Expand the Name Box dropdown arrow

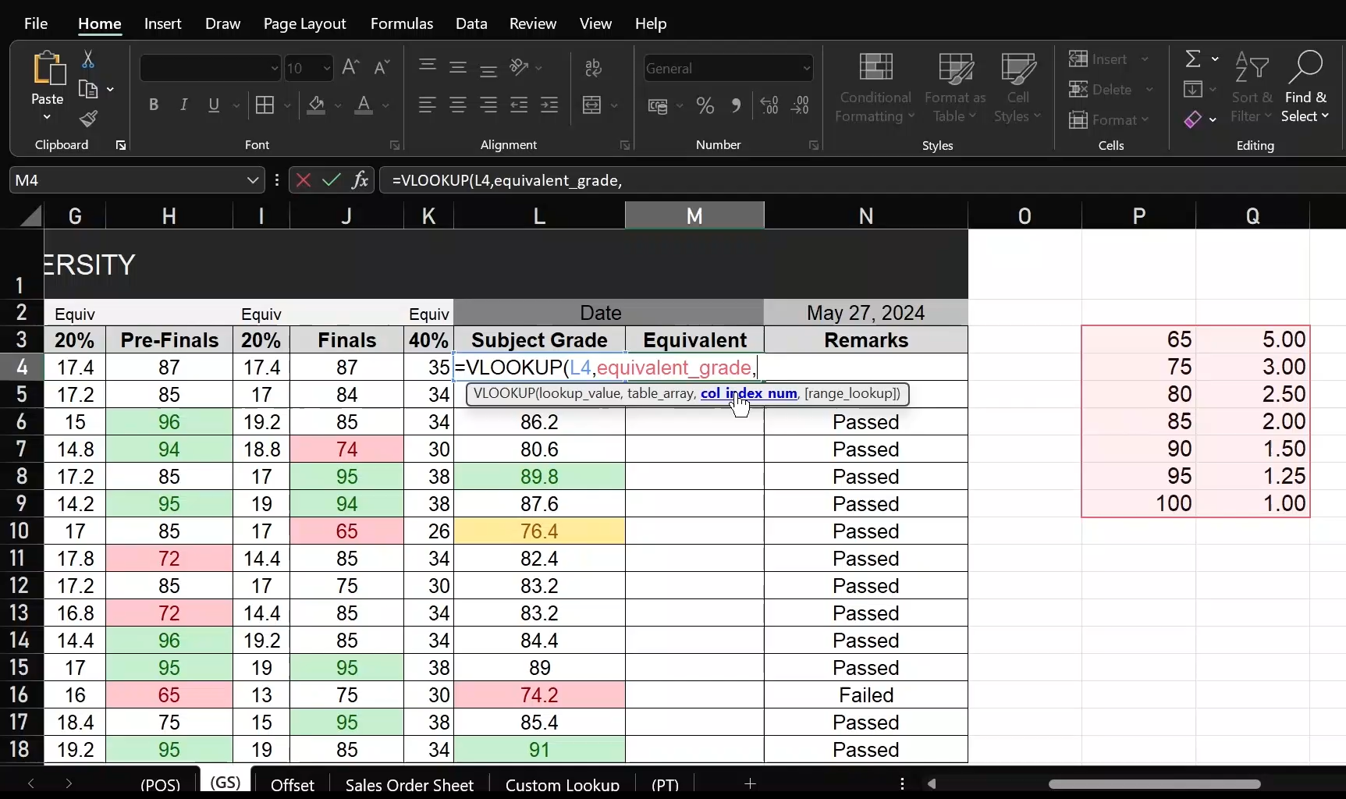point(252,180)
